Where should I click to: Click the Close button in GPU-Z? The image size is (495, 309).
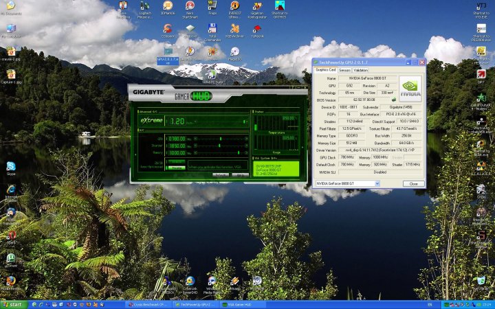point(413,183)
